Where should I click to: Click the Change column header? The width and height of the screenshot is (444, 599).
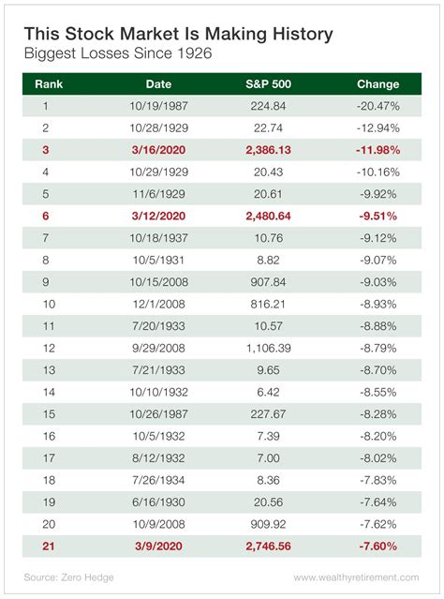point(377,84)
